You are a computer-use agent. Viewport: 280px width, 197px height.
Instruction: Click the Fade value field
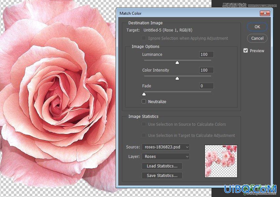coord(206,86)
